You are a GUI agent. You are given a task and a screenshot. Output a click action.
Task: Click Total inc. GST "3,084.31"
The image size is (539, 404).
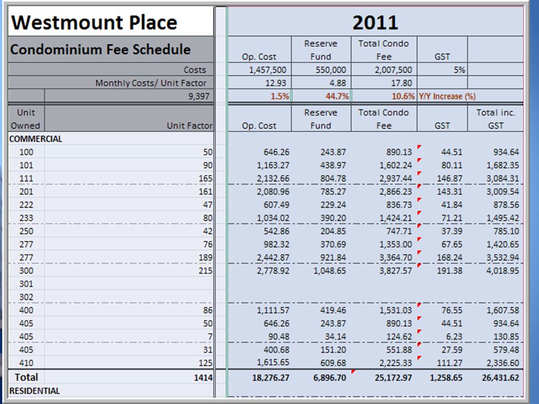pyautogui.click(x=503, y=178)
